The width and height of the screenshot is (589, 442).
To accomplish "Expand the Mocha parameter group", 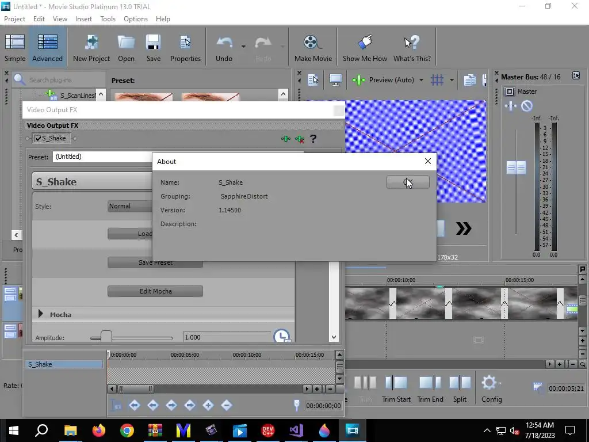I will pos(41,314).
